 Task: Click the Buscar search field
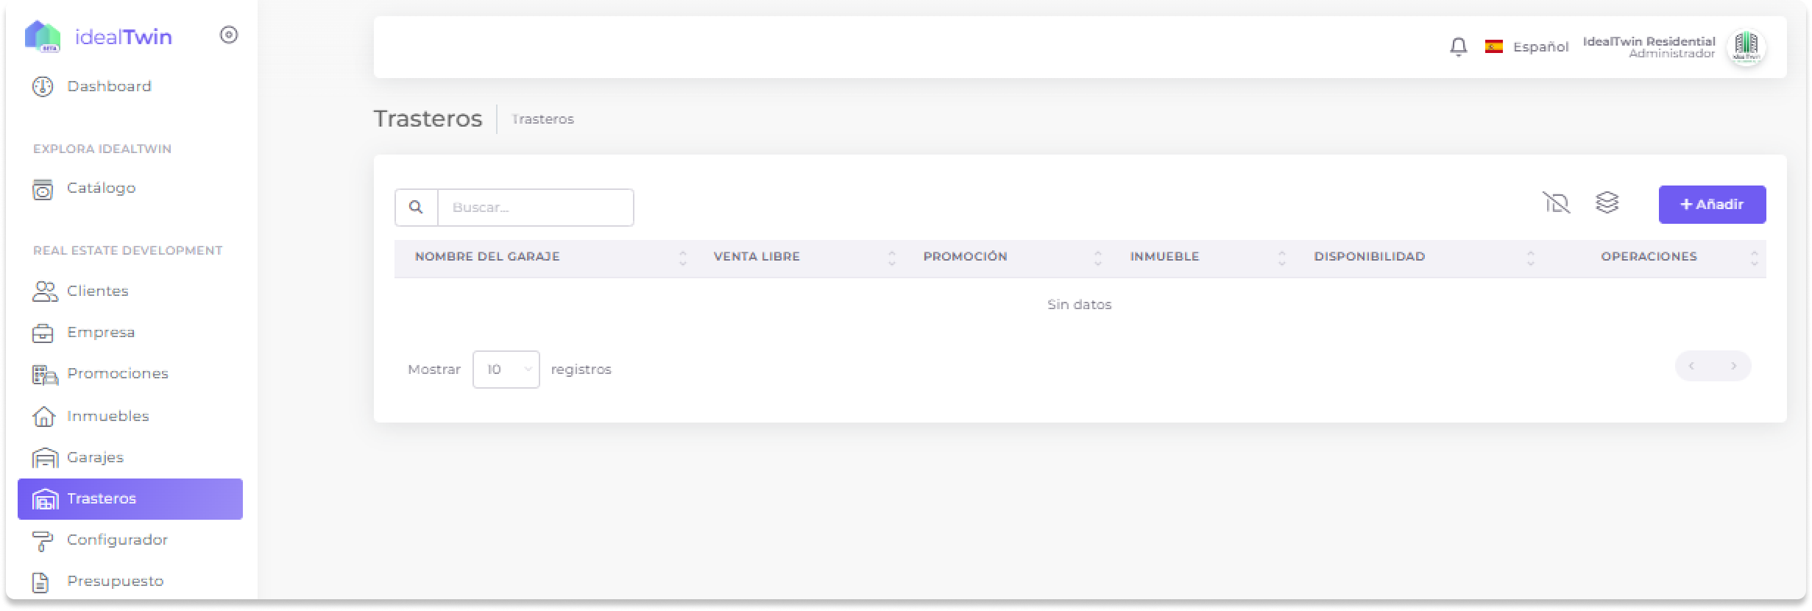click(535, 208)
